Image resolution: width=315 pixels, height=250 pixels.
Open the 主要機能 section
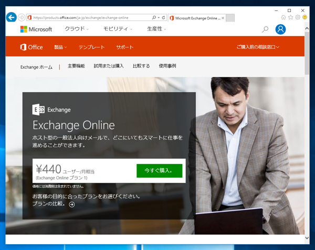tap(76, 66)
